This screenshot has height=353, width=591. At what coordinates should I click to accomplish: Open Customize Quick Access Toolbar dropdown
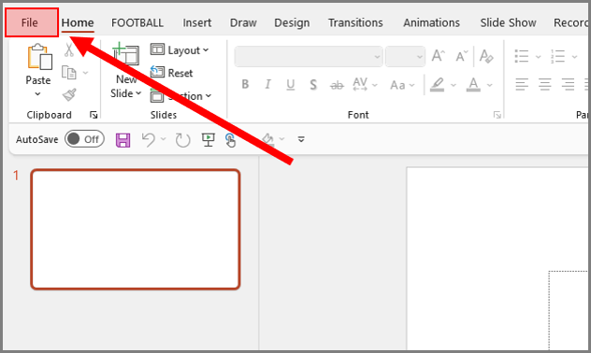pyautogui.click(x=301, y=139)
